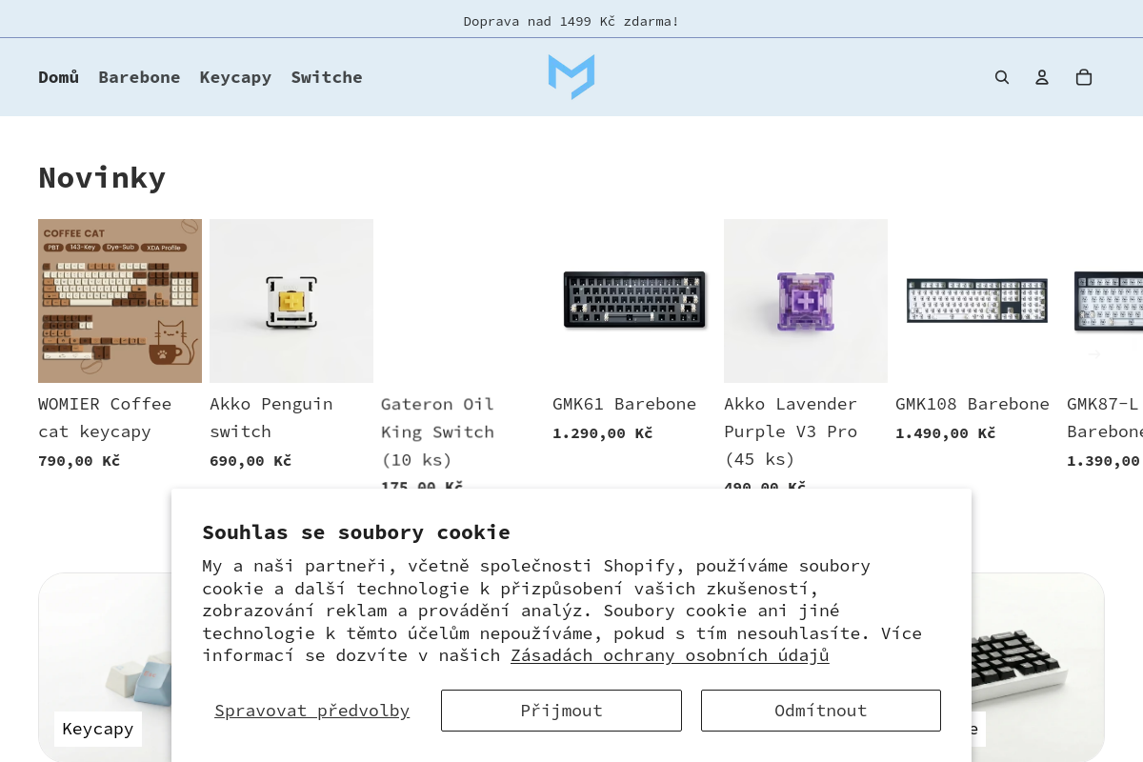Open the Keycapy category card
Image resolution: width=1143 pixels, height=762 pixels.
point(105,667)
